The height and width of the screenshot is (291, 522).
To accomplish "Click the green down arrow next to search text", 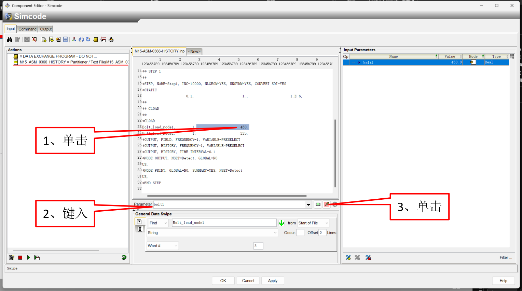I will click(281, 223).
